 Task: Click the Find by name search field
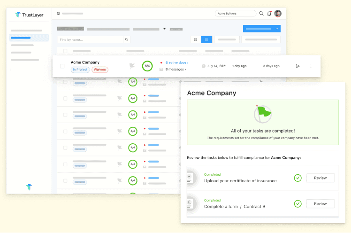[x=90, y=39]
